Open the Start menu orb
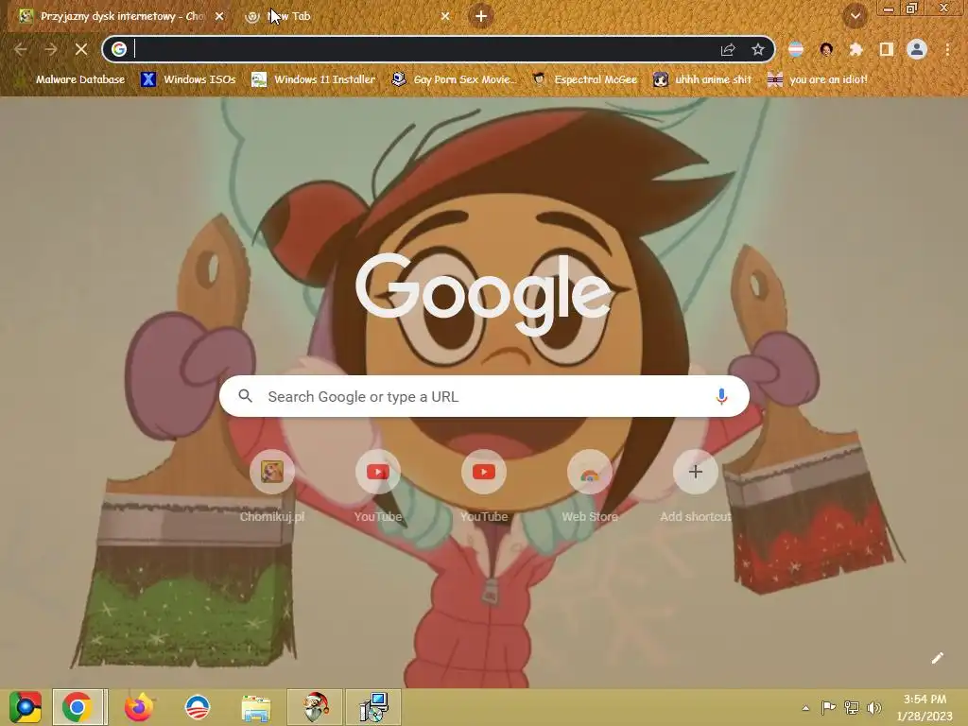 tap(26, 707)
